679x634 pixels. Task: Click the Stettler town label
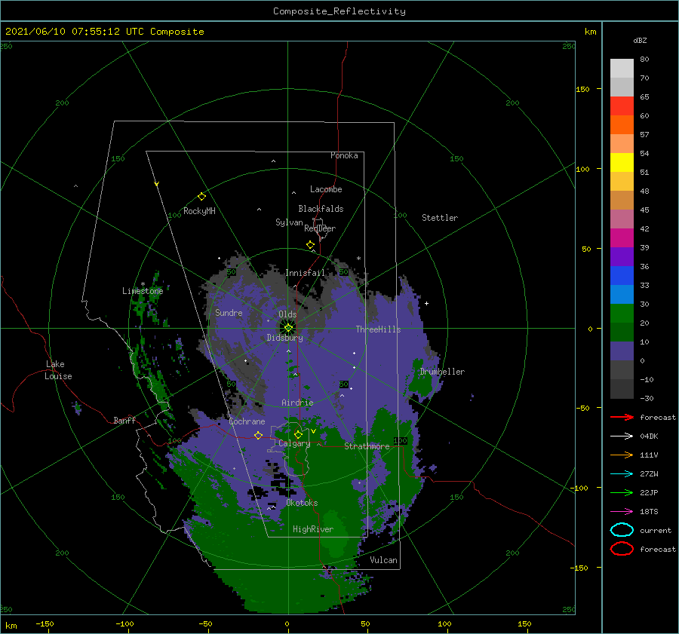[x=440, y=218]
